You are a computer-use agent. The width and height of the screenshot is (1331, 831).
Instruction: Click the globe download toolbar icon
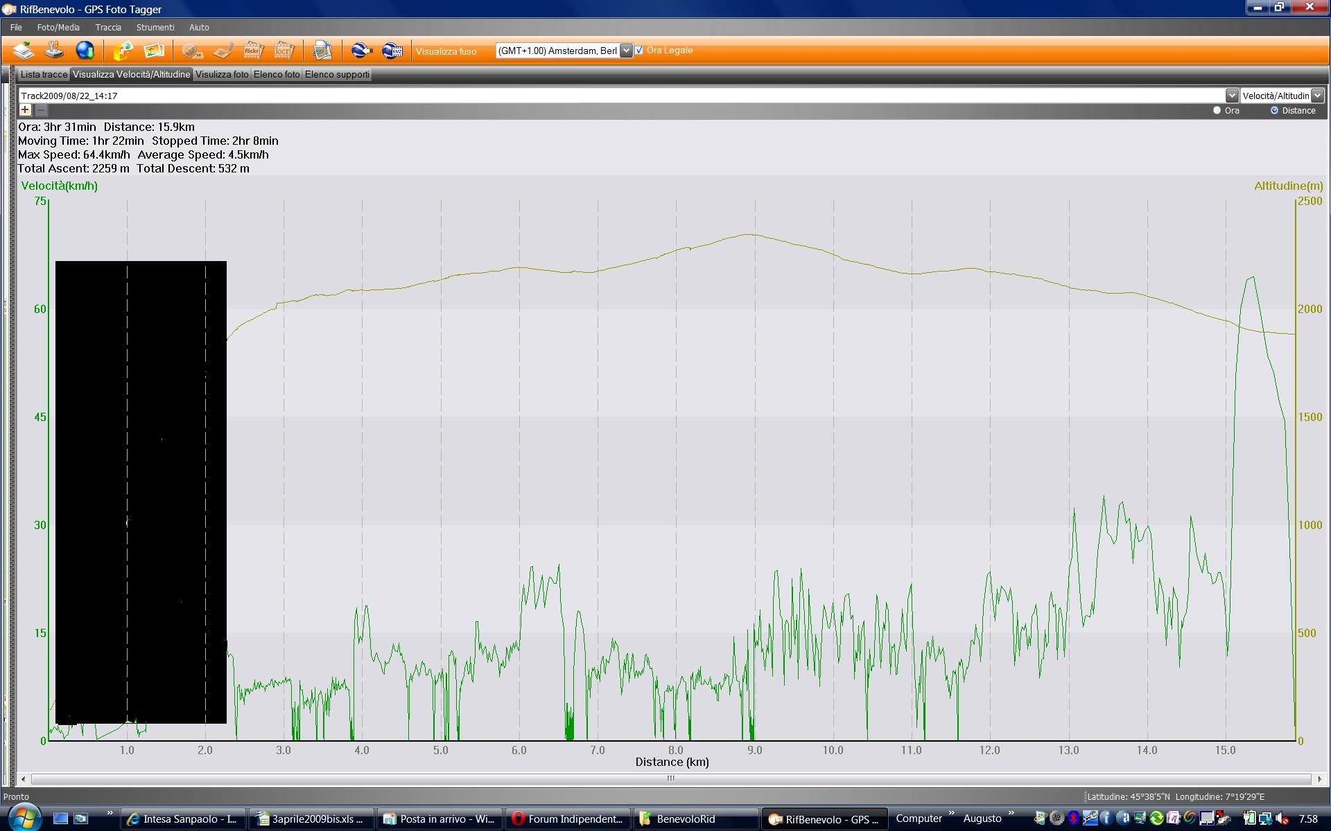[x=85, y=51]
